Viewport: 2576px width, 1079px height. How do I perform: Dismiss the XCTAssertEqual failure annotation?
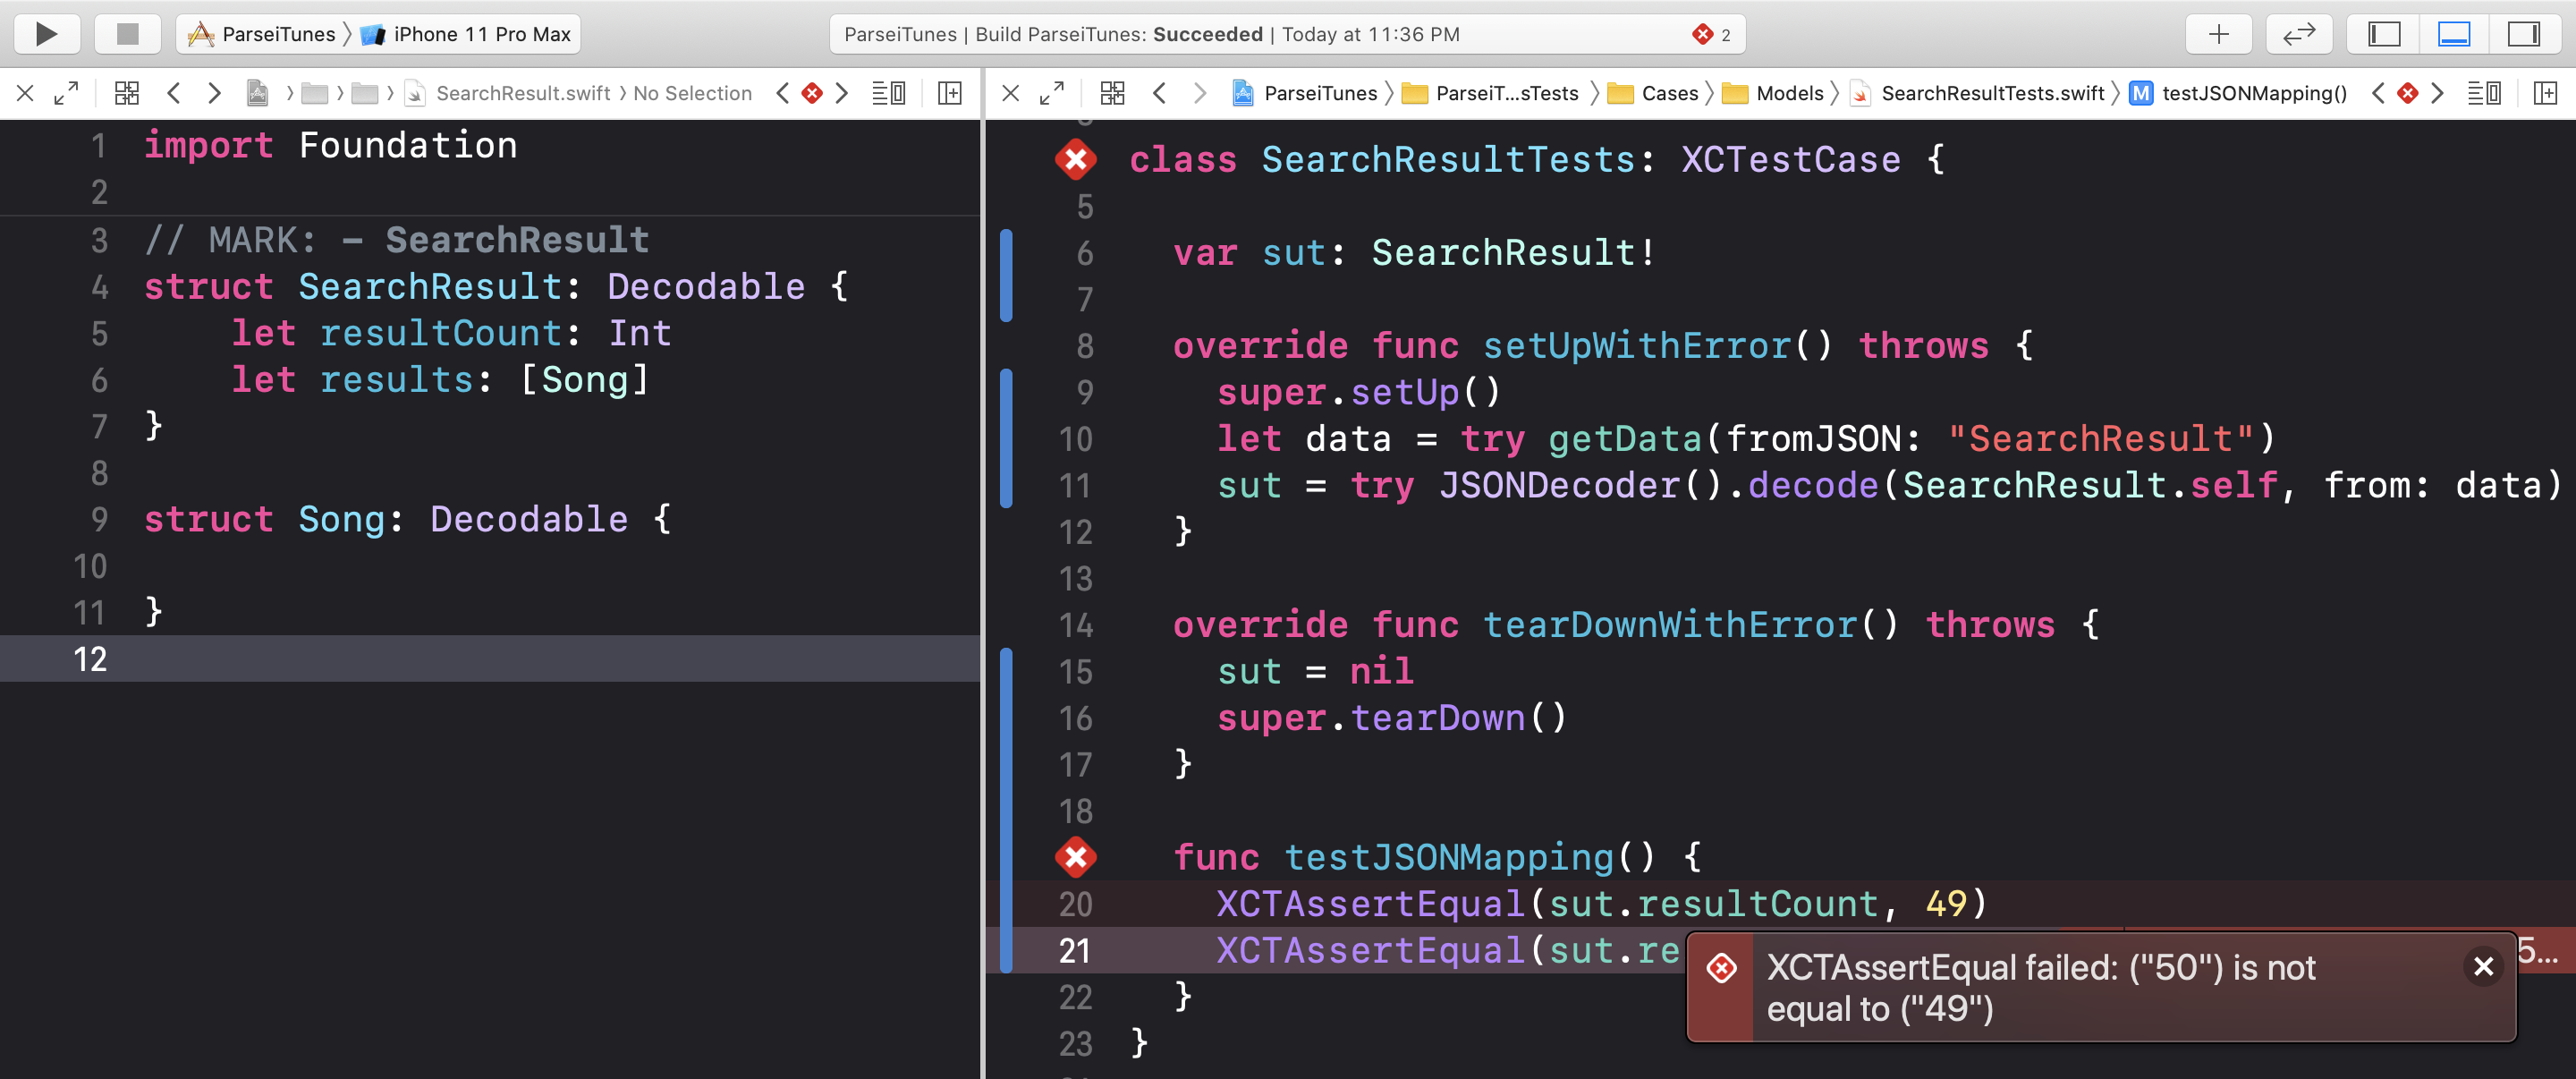2483,966
